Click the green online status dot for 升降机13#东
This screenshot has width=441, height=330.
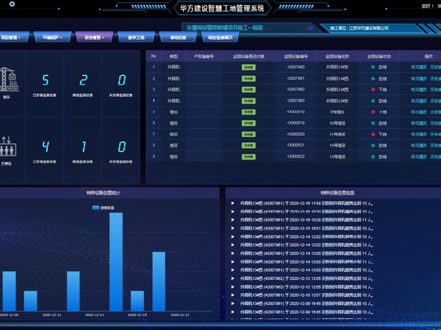point(373,67)
